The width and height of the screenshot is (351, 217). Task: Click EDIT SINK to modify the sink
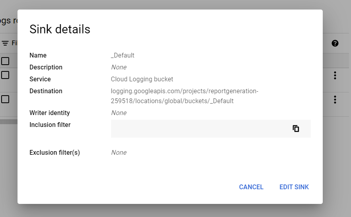point(294,187)
